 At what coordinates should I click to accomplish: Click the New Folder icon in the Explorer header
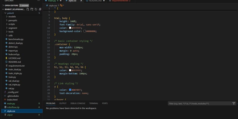click(x=32, y=9)
